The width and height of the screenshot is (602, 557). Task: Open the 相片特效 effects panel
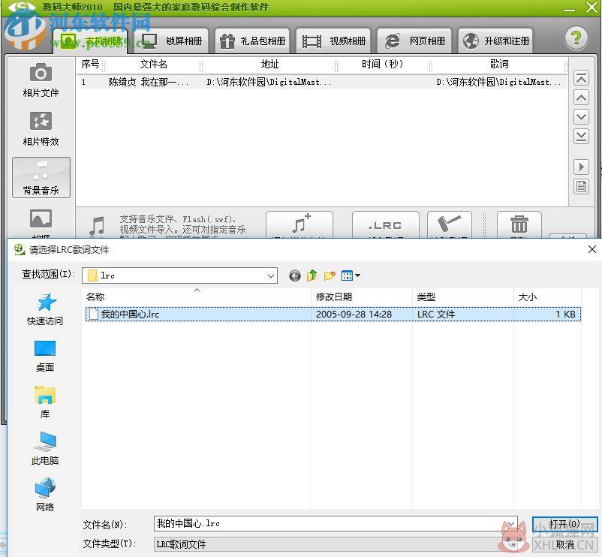pos(41,128)
